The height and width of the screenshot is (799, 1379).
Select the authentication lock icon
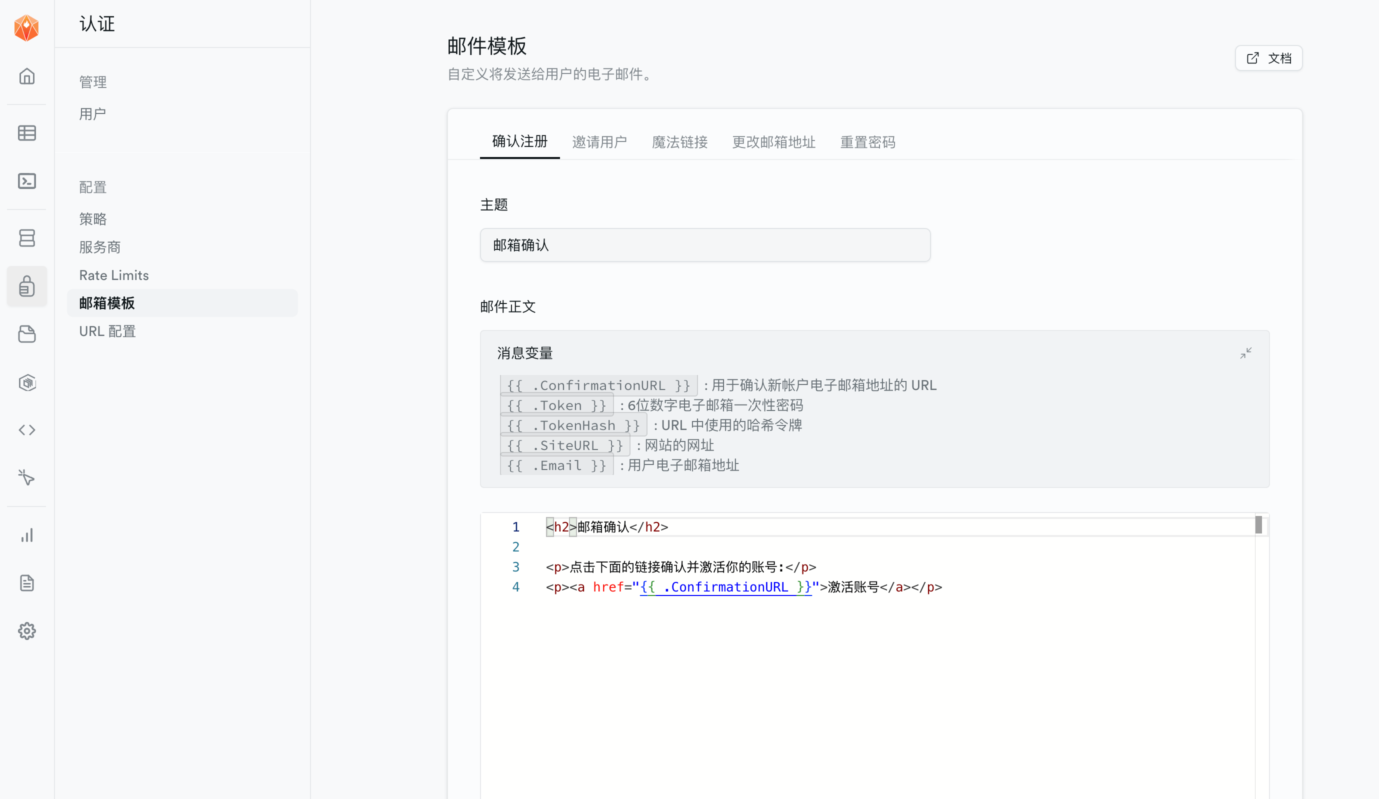[x=27, y=286]
